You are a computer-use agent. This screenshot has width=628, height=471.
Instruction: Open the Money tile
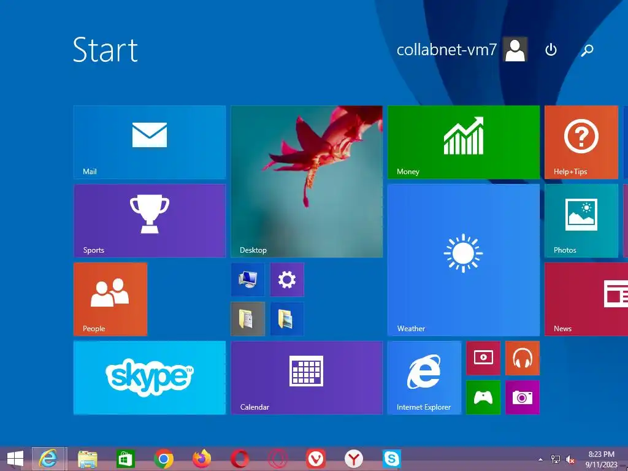point(464,142)
